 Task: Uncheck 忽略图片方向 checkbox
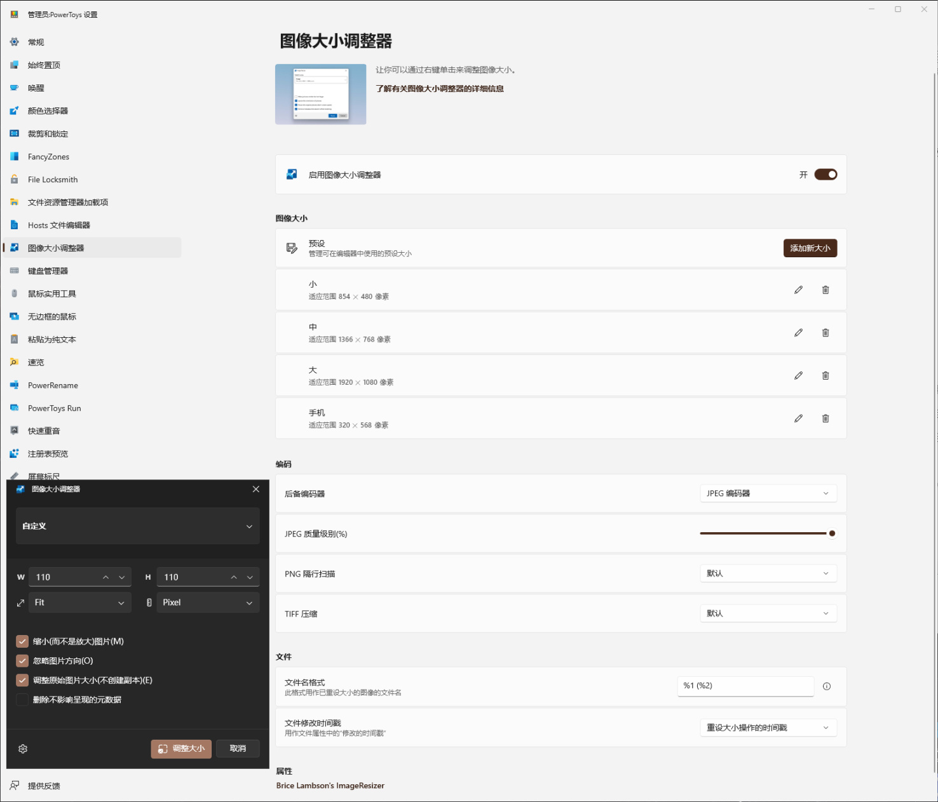(x=22, y=661)
